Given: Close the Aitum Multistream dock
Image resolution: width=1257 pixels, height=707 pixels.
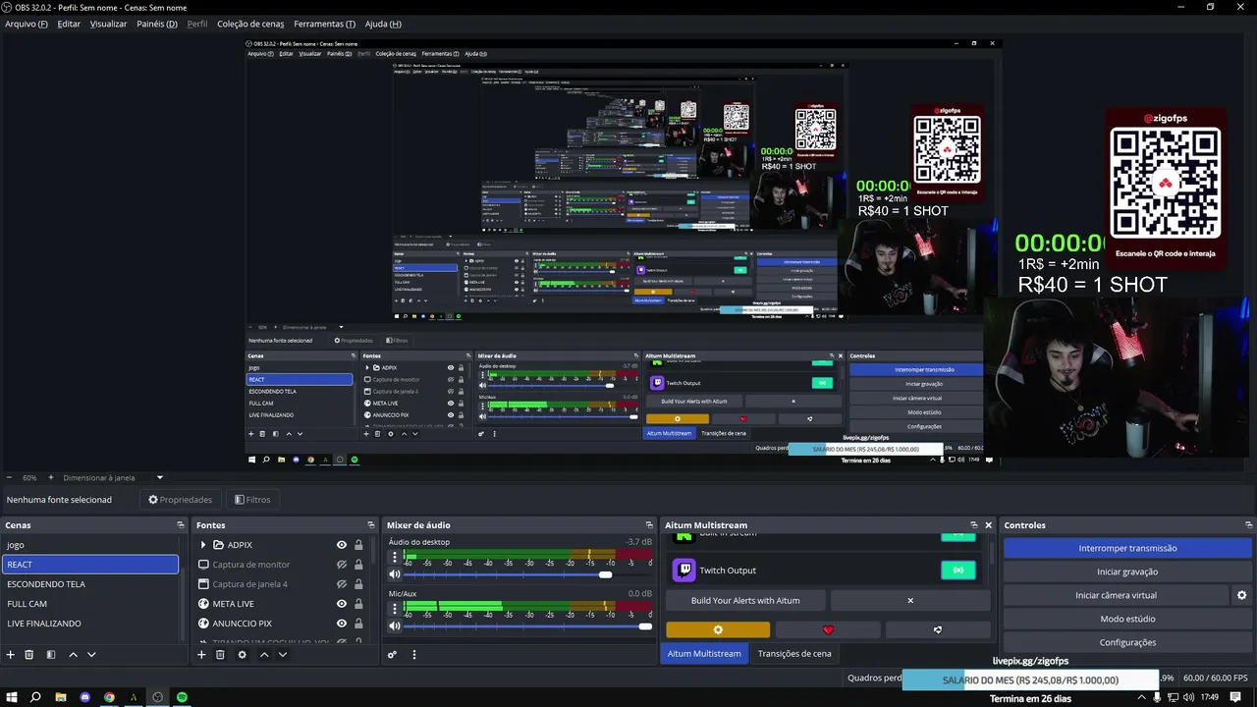Looking at the screenshot, I should [x=988, y=525].
